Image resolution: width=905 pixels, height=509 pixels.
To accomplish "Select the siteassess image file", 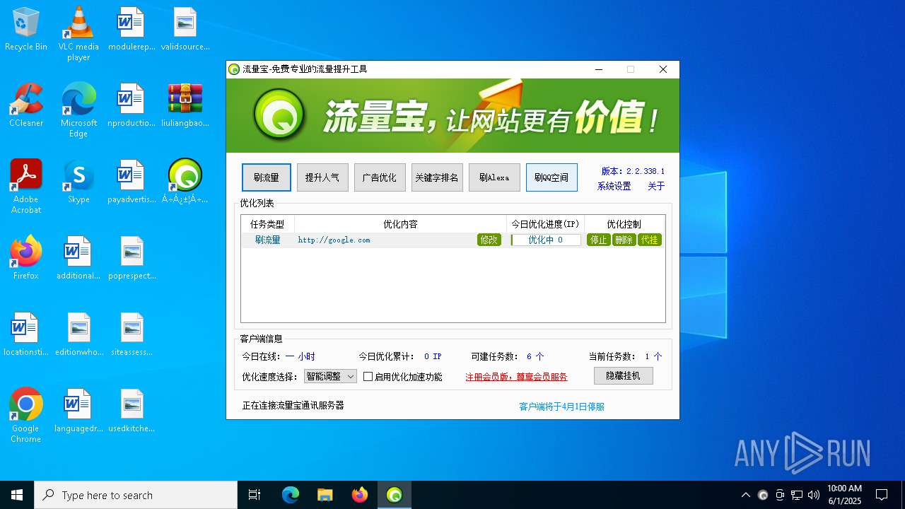I will point(132,334).
